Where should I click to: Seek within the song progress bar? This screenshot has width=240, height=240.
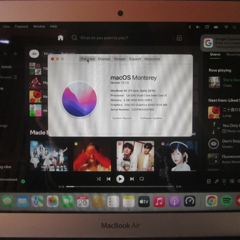(x=120, y=186)
